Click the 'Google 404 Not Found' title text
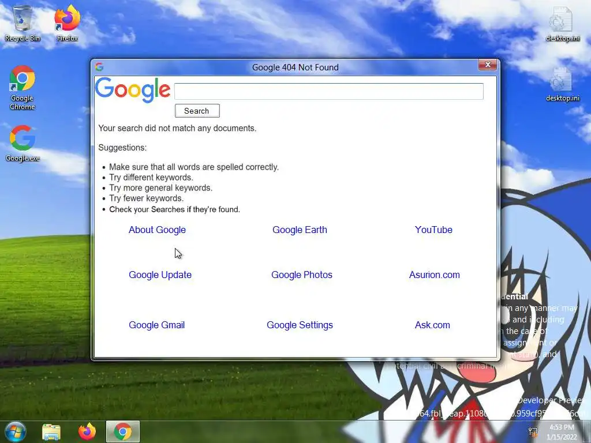 [x=295, y=67]
